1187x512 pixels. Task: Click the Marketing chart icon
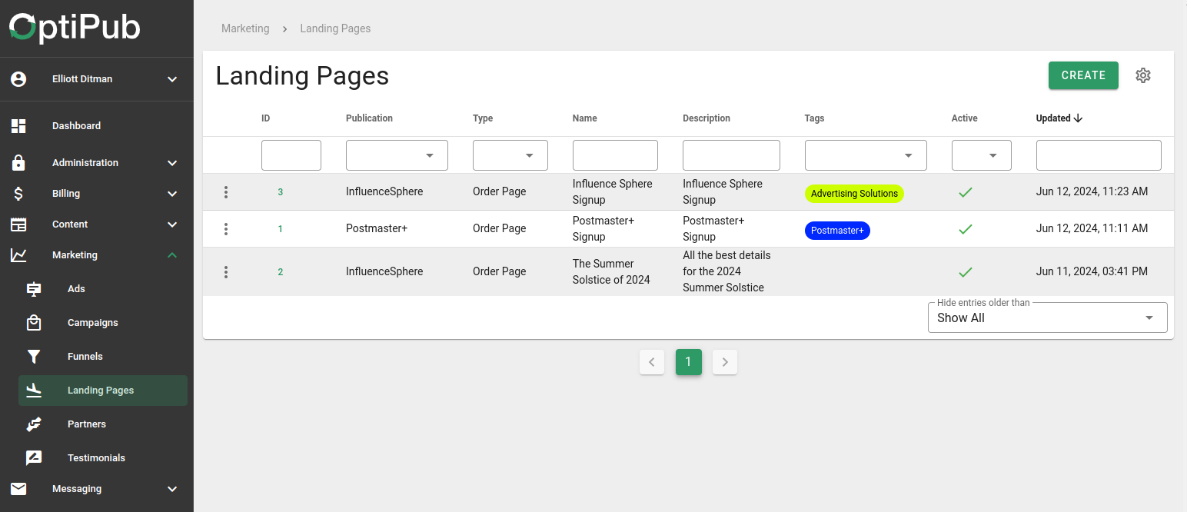pyautogui.click(x=18, y=255)
